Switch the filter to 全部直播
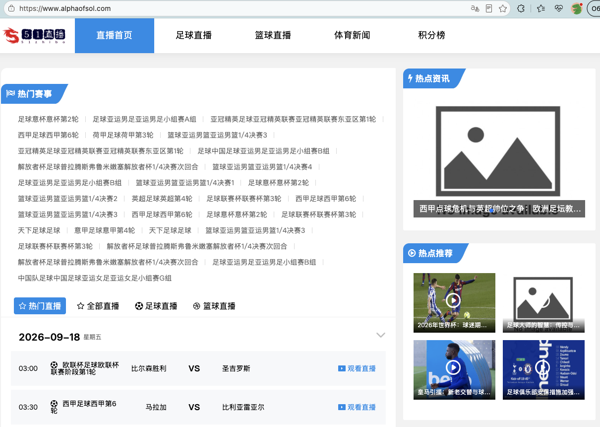Viewport: 600px width, 427px height. [98, 306]
